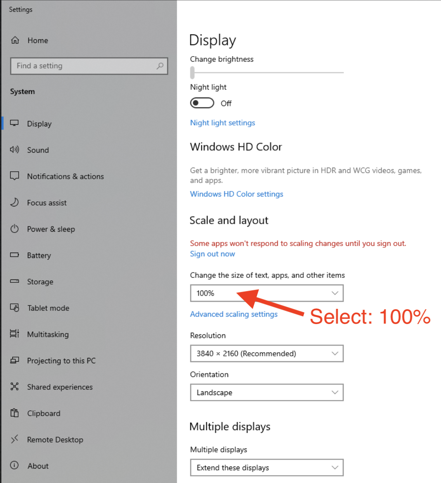The width and height of the screenshot is (441, 483).
Task: Open the 100% scaling dropdown
Action: point(267,294)
